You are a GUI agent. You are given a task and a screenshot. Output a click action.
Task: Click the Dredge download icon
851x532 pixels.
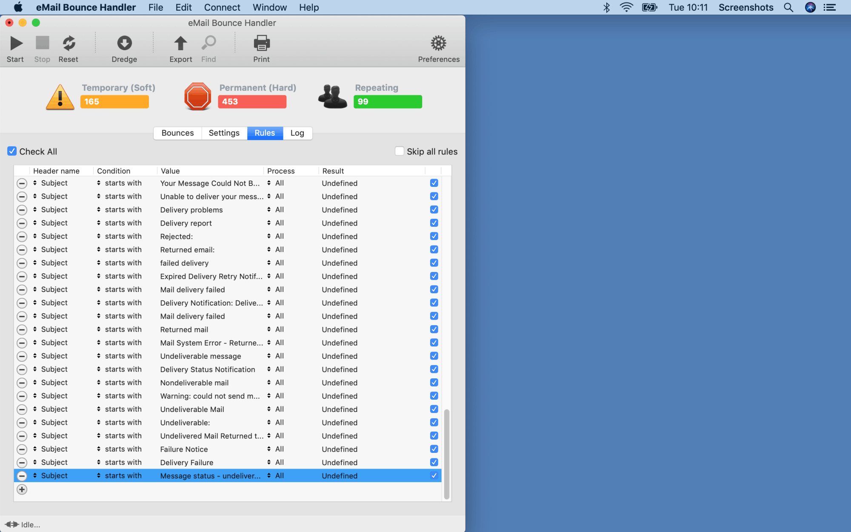tap(124, 43)
